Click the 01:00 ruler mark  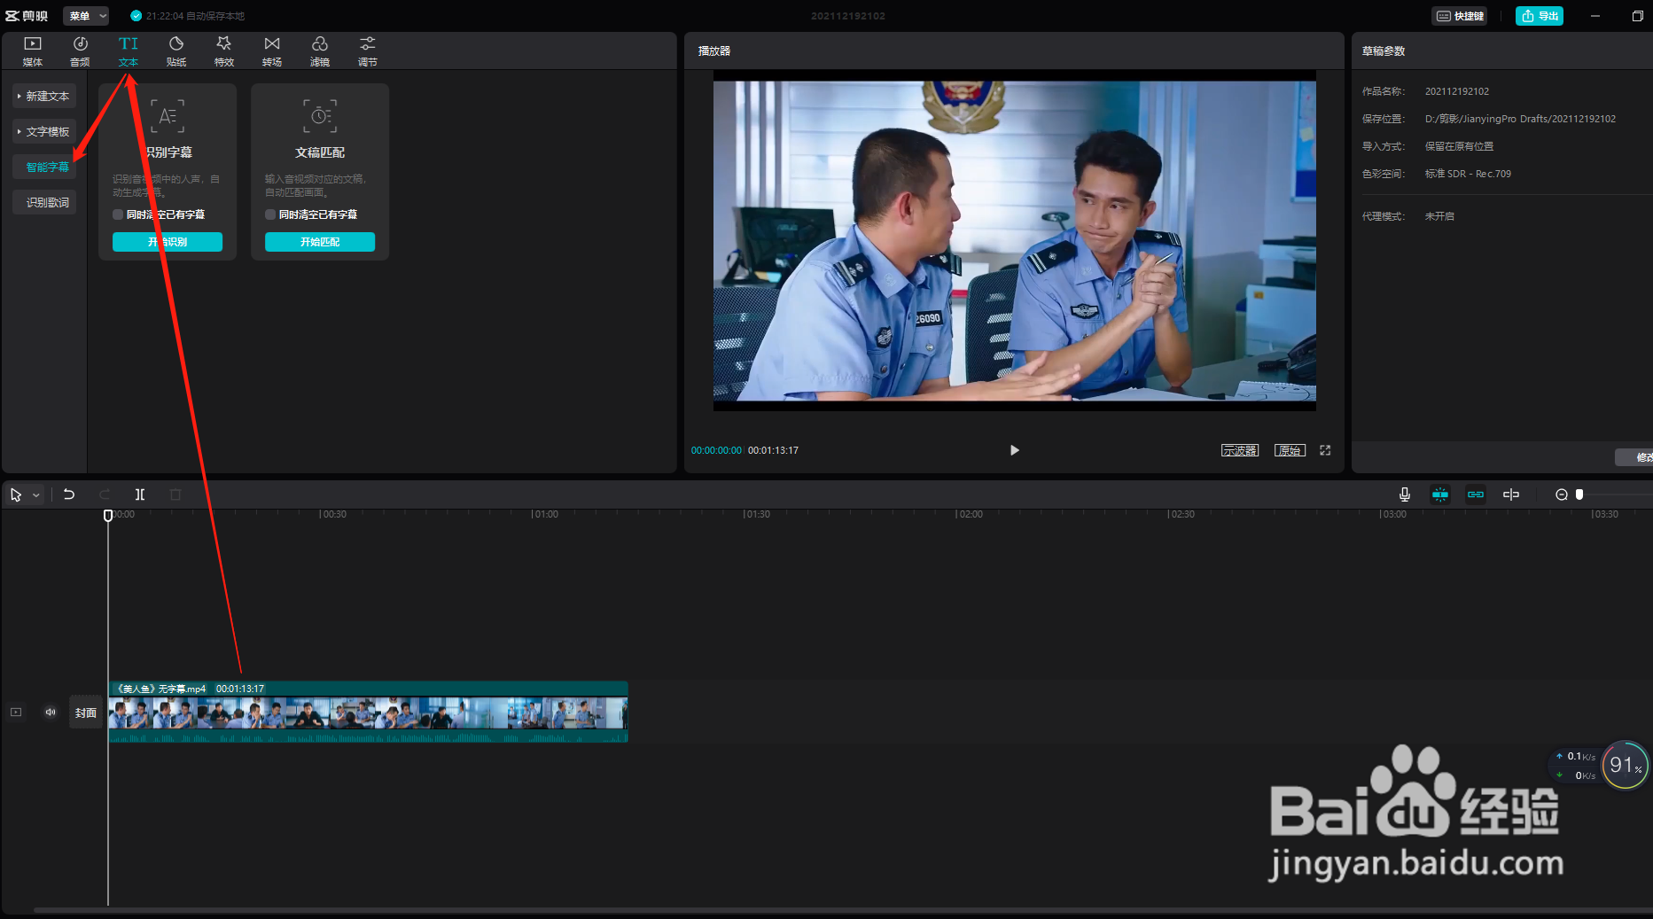tap(545, 514)
